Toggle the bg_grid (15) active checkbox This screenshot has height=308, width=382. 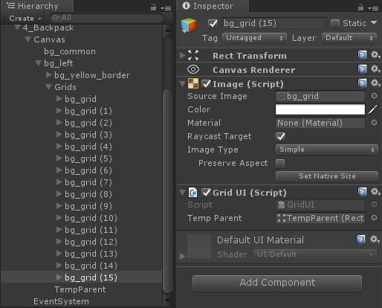(213, 24)
